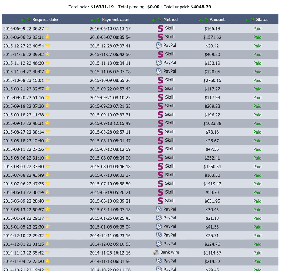Click star beside 2015-10-08 23:15:01 request

tap(47, 80)
